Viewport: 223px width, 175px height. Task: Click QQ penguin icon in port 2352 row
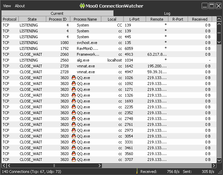(x=74, y=113)
